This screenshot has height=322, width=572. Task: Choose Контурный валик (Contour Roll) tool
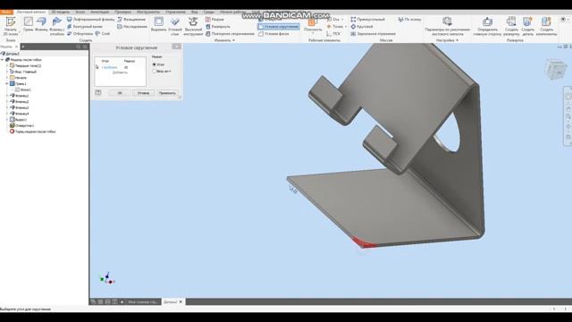(x=85, y=26)
